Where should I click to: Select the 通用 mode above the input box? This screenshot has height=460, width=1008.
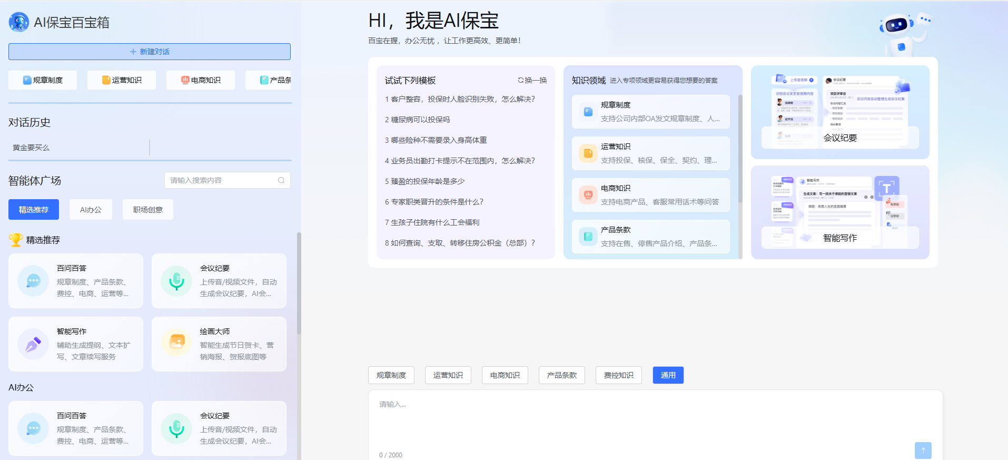(668, 375)
